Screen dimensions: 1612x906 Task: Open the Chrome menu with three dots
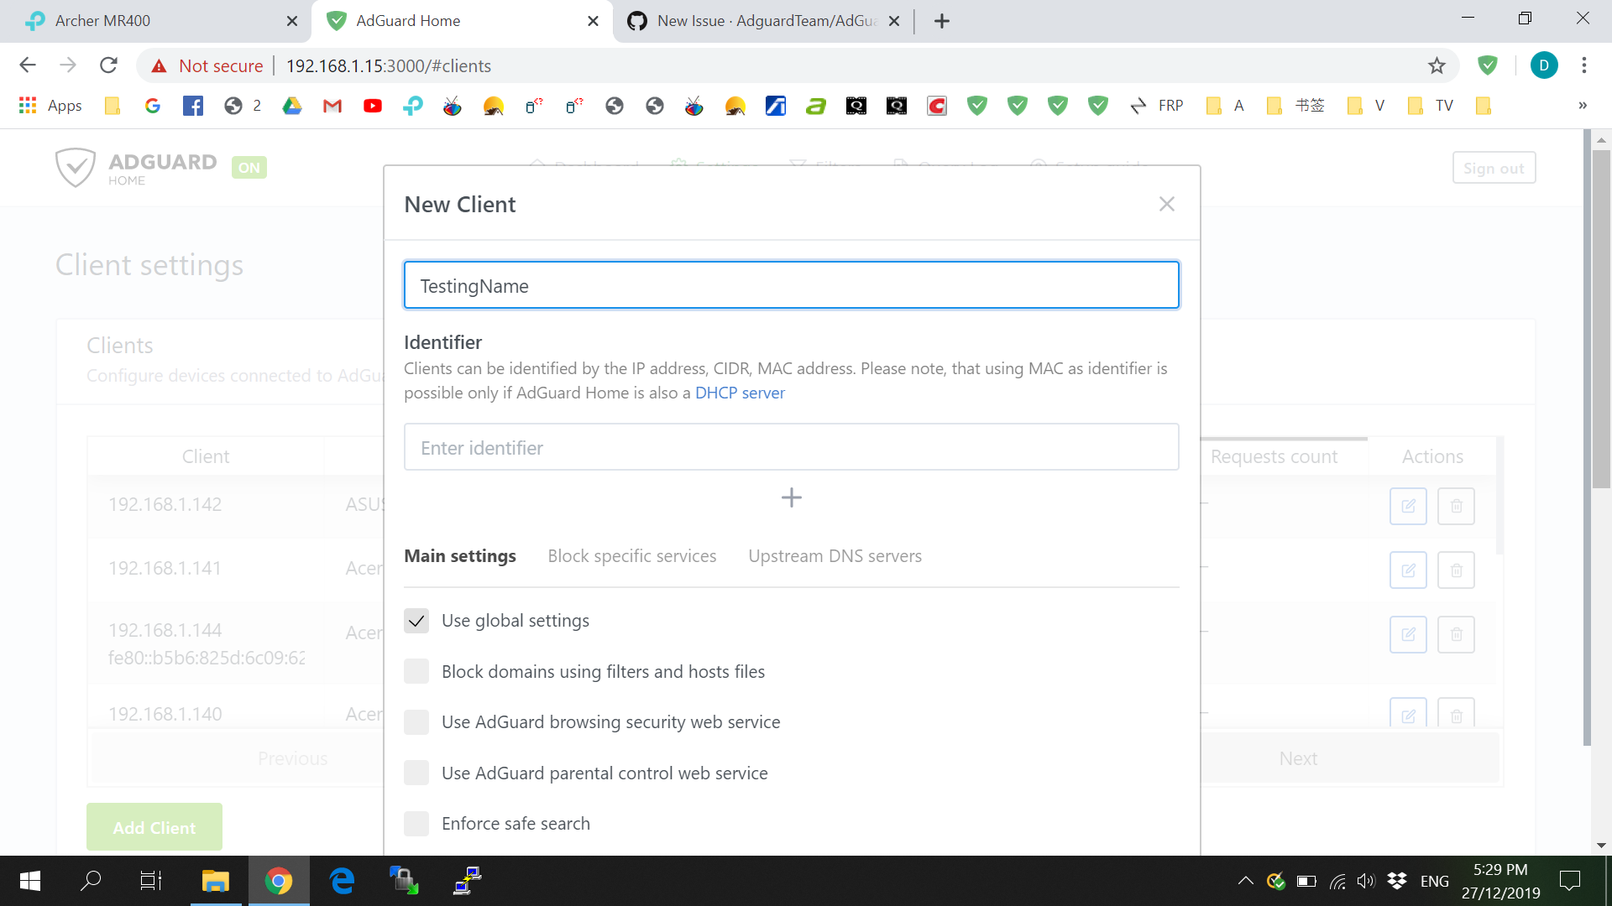1583,65
